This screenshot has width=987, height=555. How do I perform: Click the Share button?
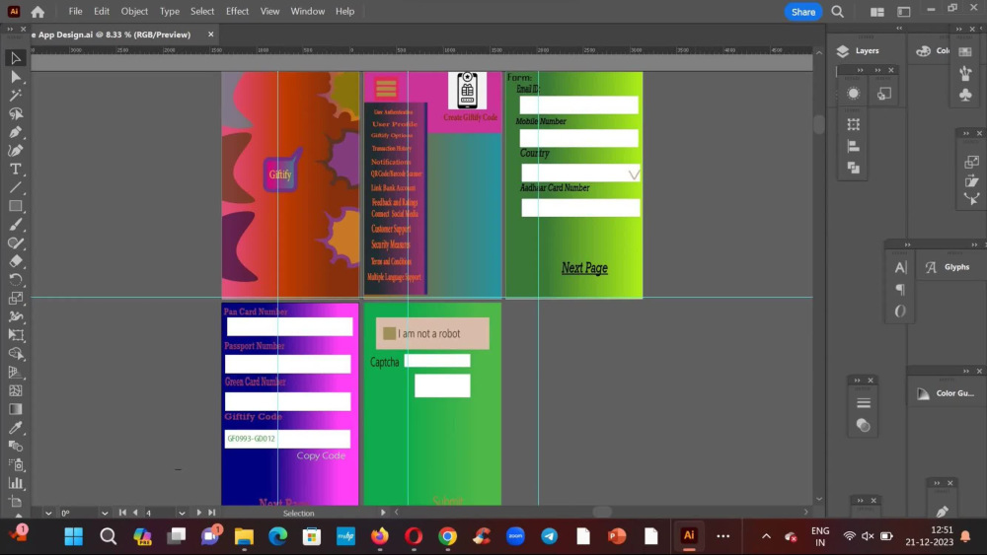coord(803,12)
